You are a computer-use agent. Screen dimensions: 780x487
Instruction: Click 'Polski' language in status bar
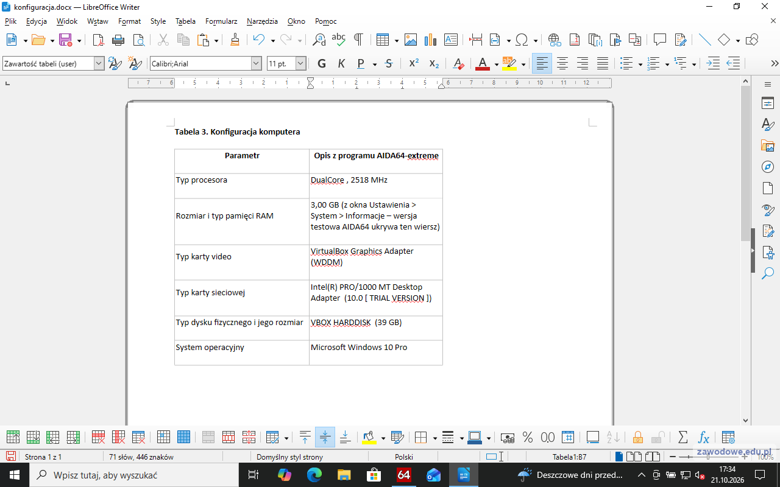[x=404, y=457]
